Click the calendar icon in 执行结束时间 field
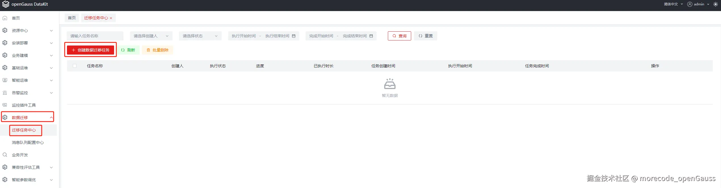 tap(294, 36)
